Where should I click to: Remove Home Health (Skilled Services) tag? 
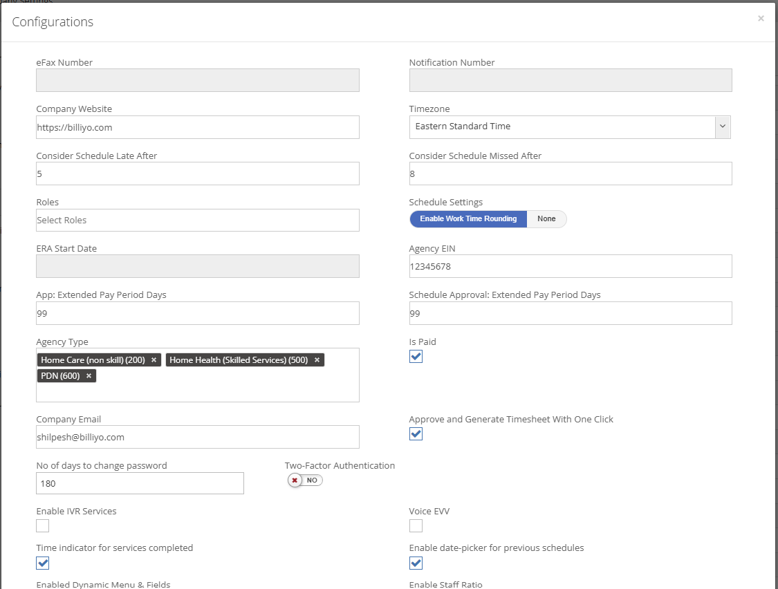pos(317,360)
